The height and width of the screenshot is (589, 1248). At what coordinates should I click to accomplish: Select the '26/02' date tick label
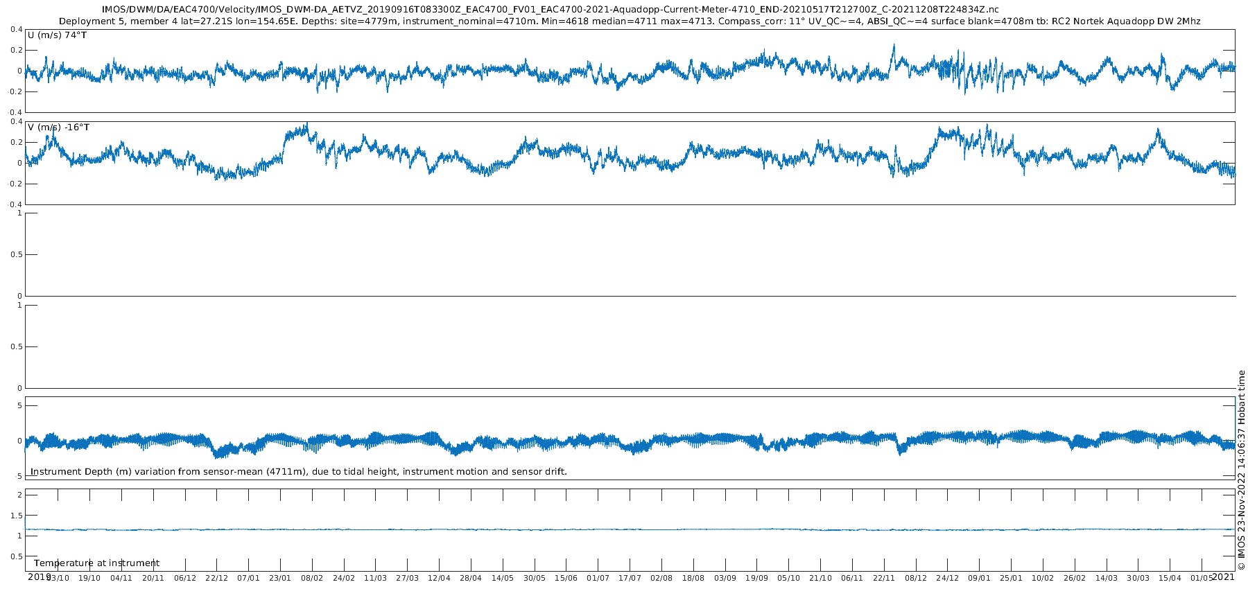[x=1075, y=578]
